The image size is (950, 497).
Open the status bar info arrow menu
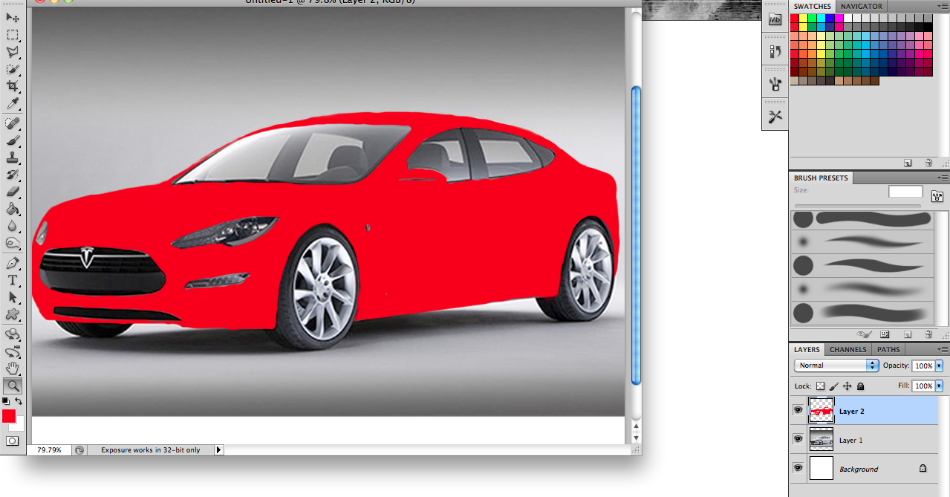tap(218, 449)
